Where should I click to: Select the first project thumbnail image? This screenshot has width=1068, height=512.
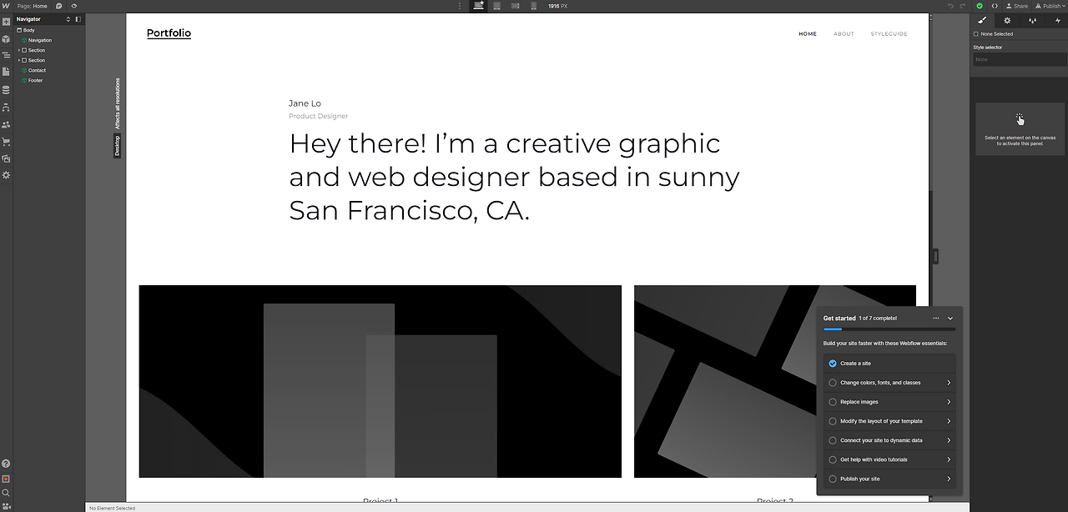[x=380, y=381]
